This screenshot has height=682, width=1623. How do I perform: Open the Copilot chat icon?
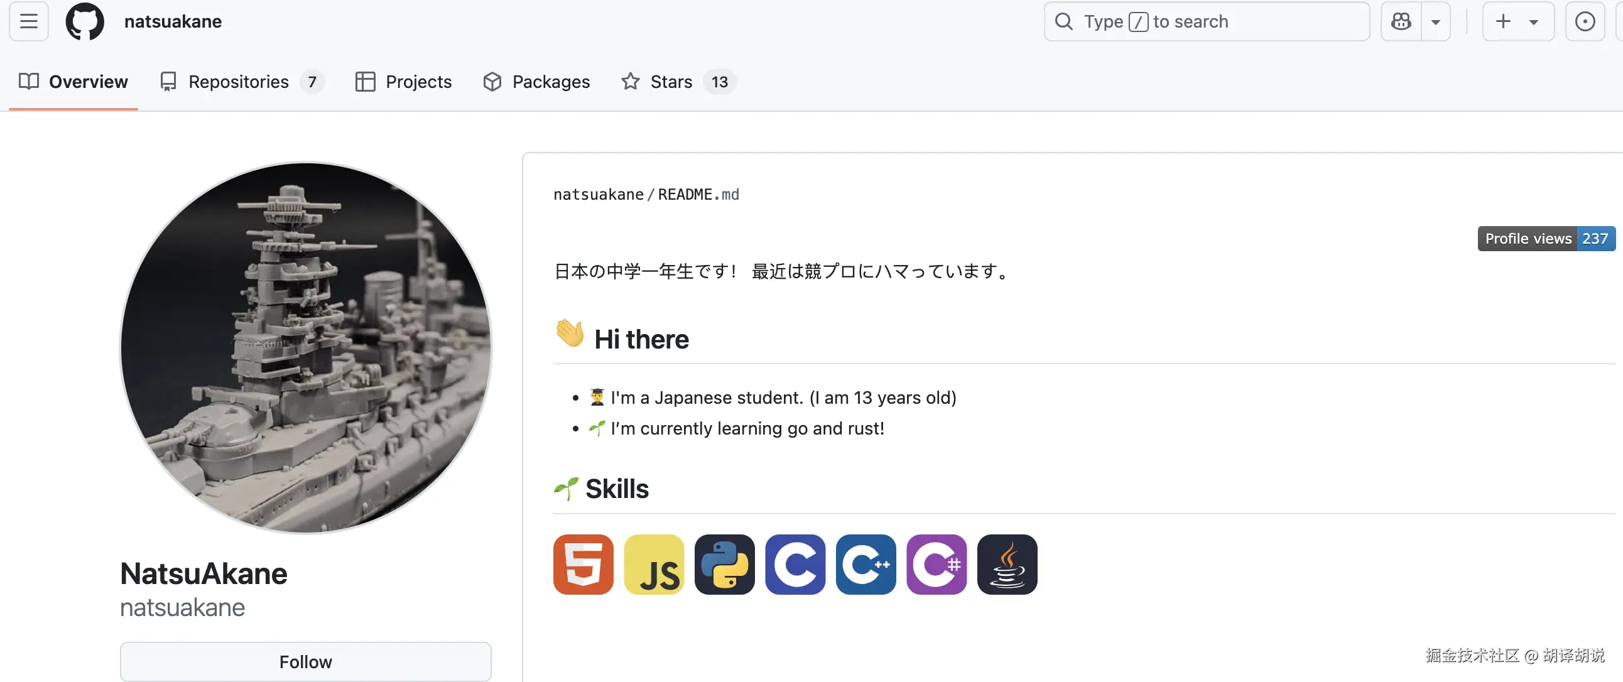point(1401,21)
